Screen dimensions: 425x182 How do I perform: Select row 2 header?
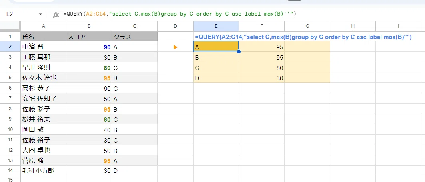(x=10, y=47)
